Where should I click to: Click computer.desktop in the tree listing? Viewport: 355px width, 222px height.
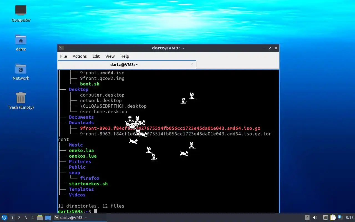click(102, 95)
